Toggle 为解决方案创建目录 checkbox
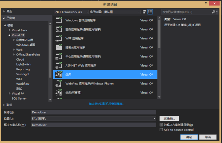The width and height of the screenshot is (222, 143). click(x=161, y=125)
